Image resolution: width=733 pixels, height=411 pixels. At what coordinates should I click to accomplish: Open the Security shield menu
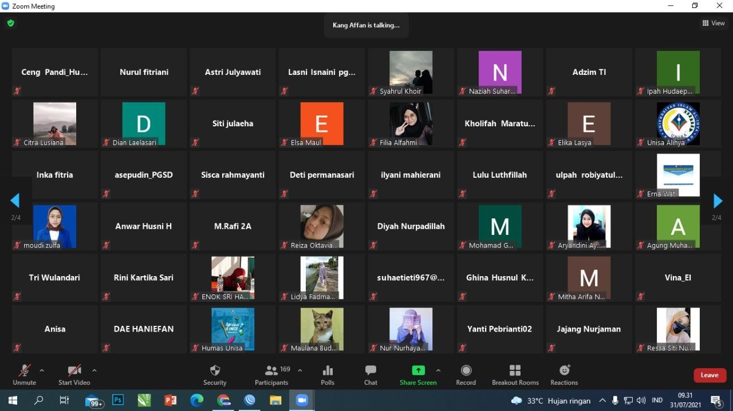215,375
